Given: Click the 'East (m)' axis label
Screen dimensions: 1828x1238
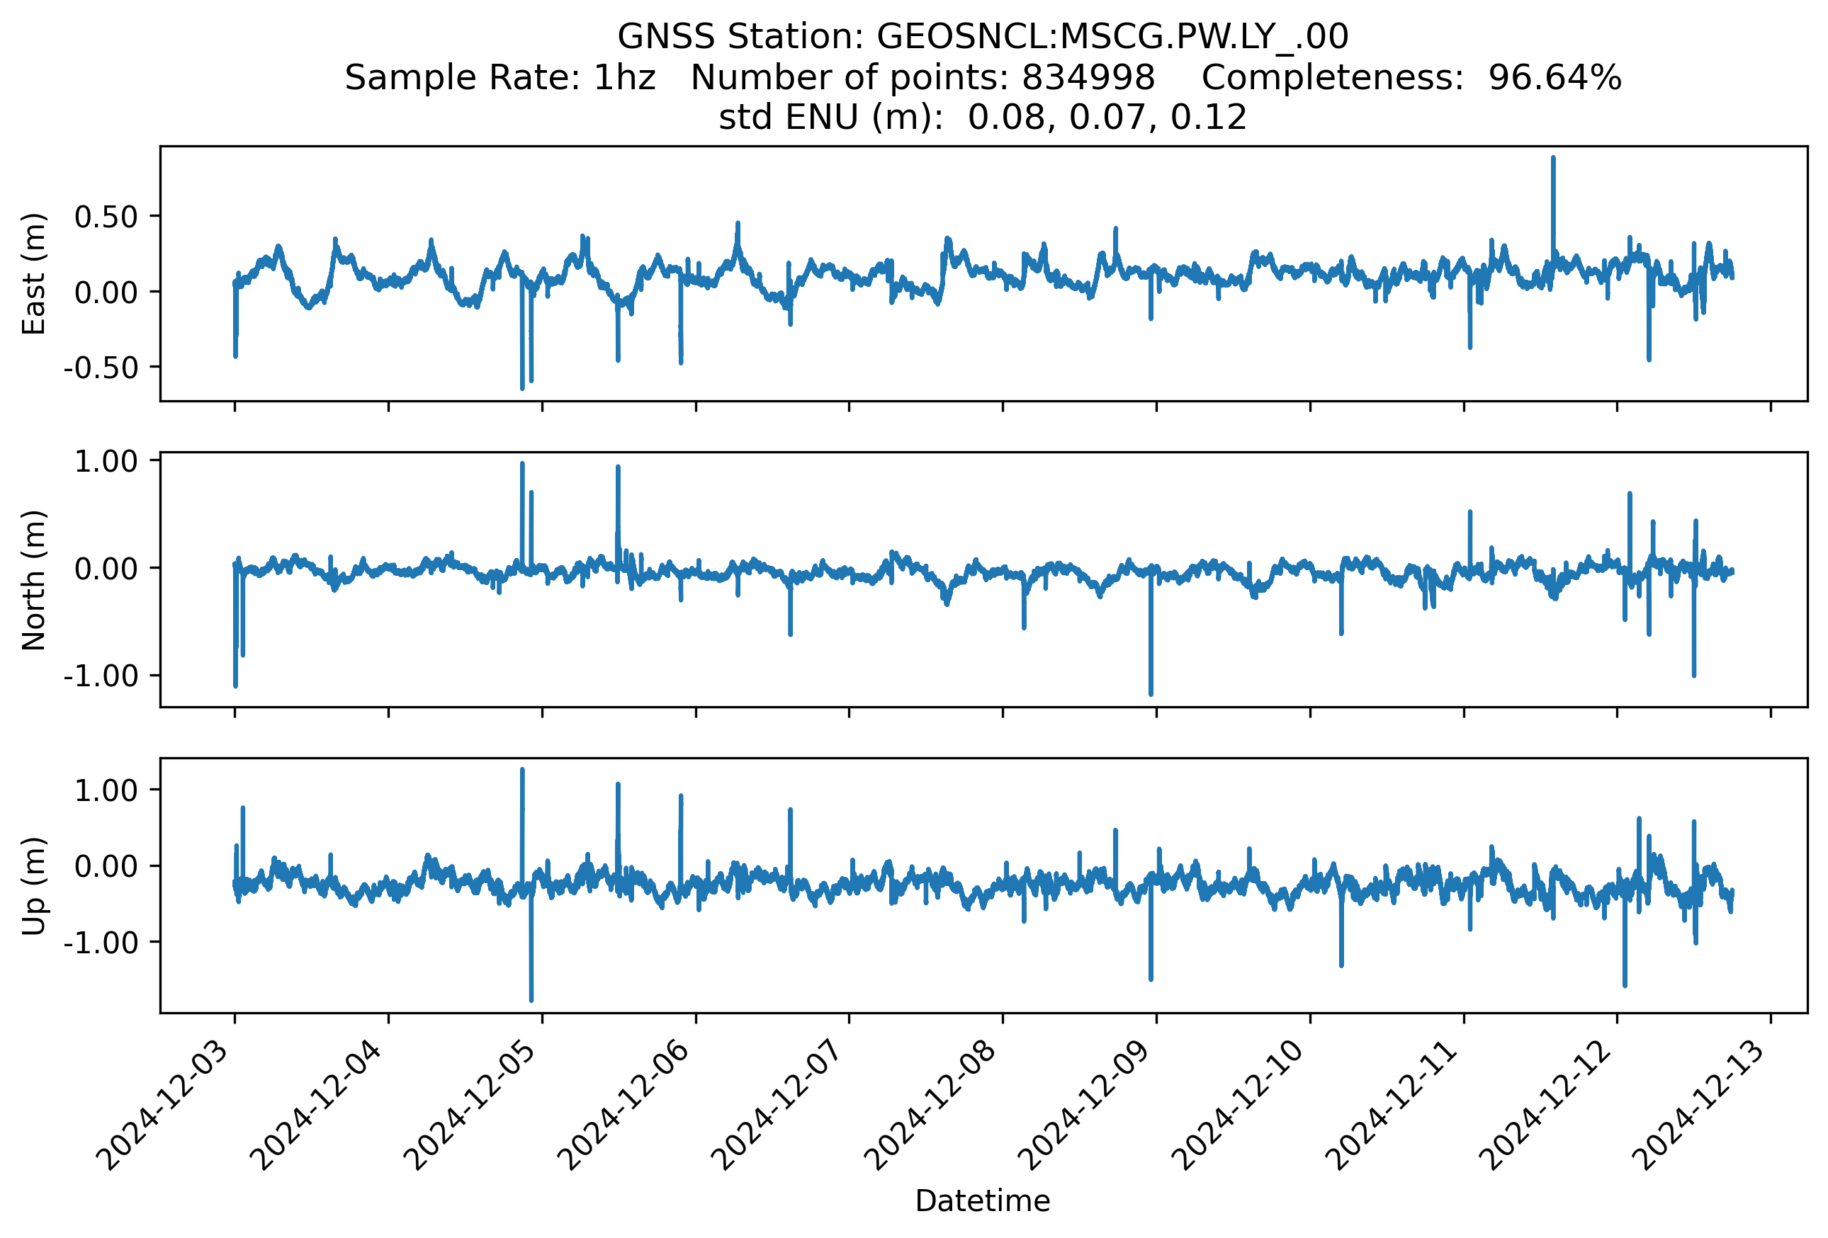Looking at the screenshot, I should pyautogui.click(x=34, y=273).
